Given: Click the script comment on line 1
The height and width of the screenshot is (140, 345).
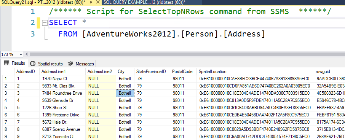Looking at the screenshot, I should (190, 11).
